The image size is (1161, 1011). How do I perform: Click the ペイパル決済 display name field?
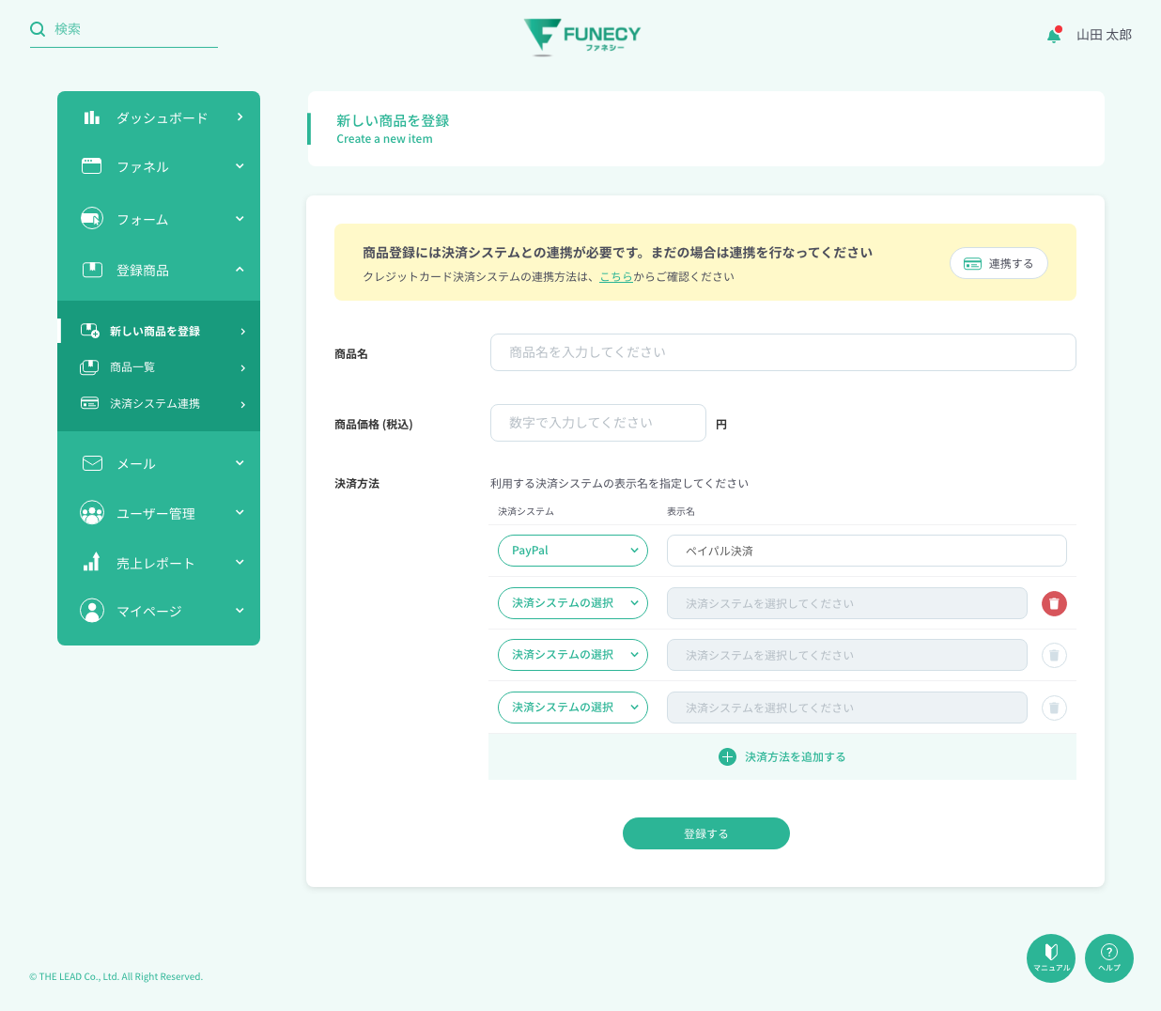pyautogui.click(x=867, y=551)
